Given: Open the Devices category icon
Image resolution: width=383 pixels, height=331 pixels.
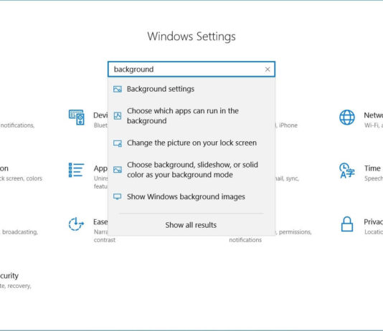Looking at the screenshot, I should click(x=77, y=117).
